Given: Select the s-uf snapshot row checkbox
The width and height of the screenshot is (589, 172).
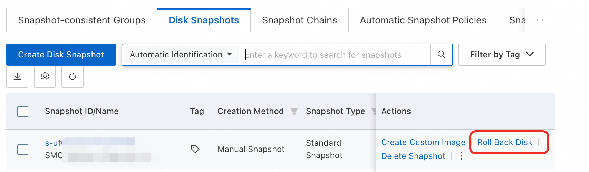Looking at the screenshot, I should point(23,150).
